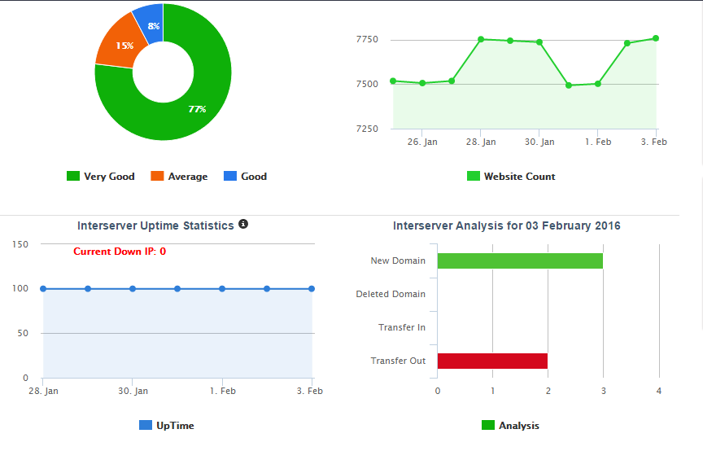This screenshot has height=451, width=703.
Task: Click the red Transfer Out bar
Action: pyautogui.click(x=492, y=361)
